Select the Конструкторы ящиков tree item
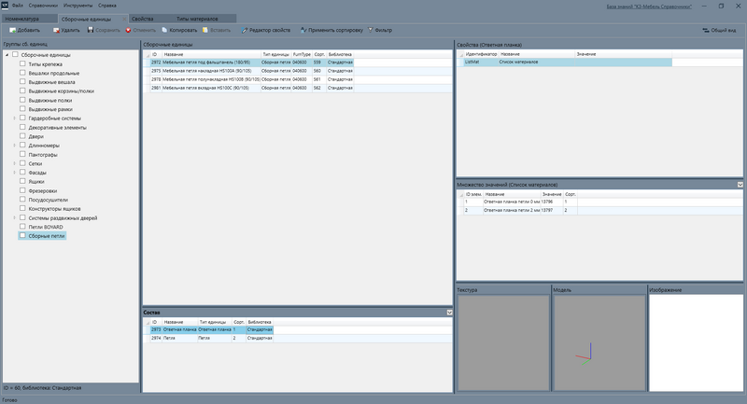The image size is (747, 404). [x=54, y=208]
